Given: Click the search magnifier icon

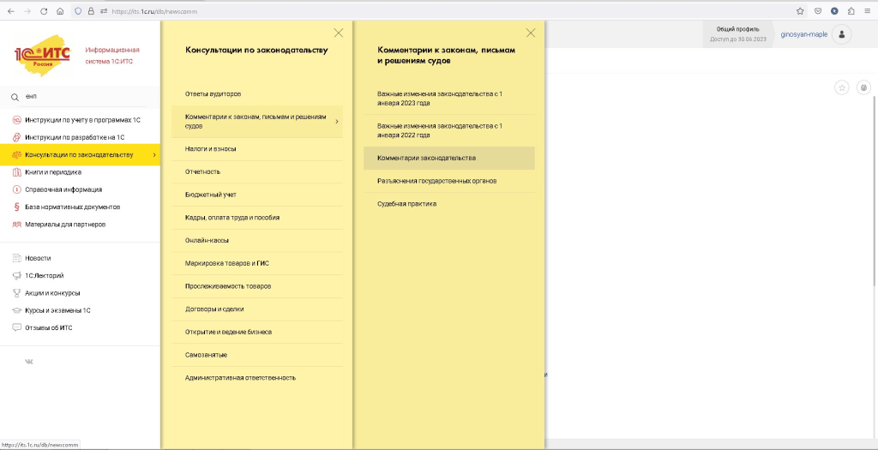Looking at the screenshot, I should 15,98.
